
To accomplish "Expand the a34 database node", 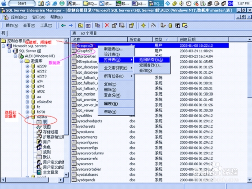I will (27, 81).
